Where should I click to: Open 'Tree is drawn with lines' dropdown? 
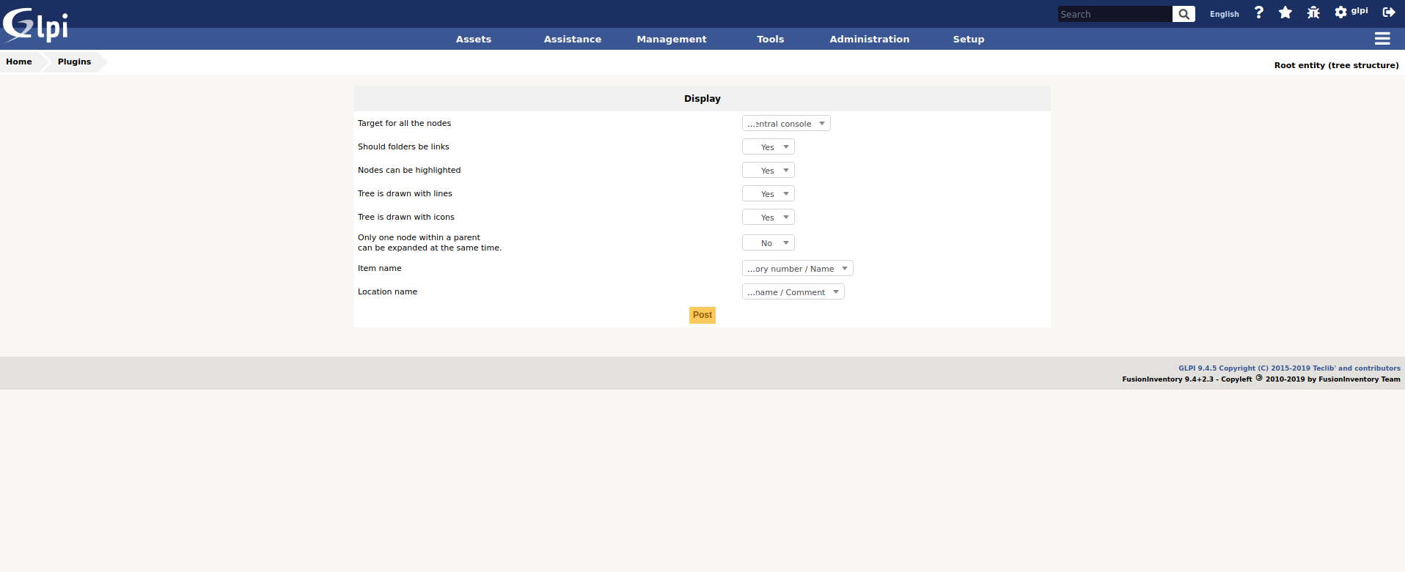point(768,194)
